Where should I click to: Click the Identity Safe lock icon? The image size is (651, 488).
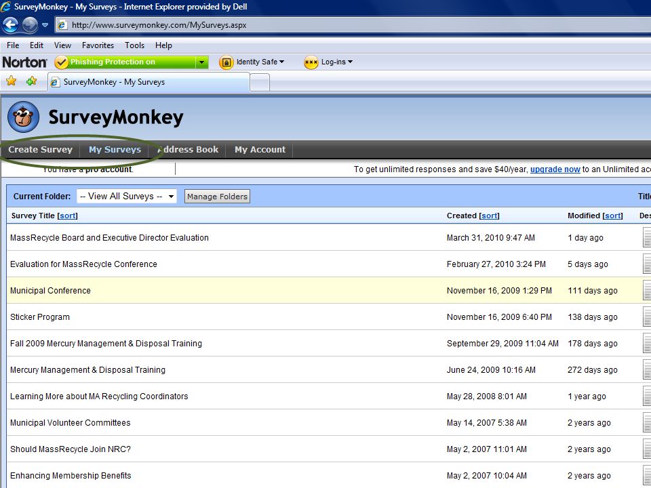tap(226, 62)
